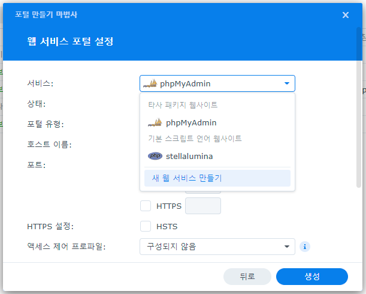Click the 뒤로 button

click(247, 276)
